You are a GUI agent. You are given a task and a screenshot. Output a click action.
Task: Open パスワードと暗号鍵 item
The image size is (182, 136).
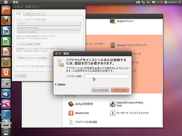coord(83,122)
